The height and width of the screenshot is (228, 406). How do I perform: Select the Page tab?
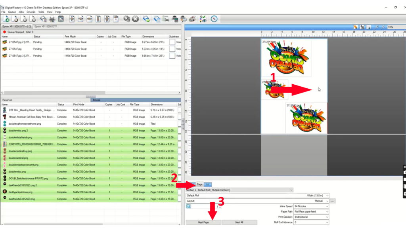pos(199,184)
